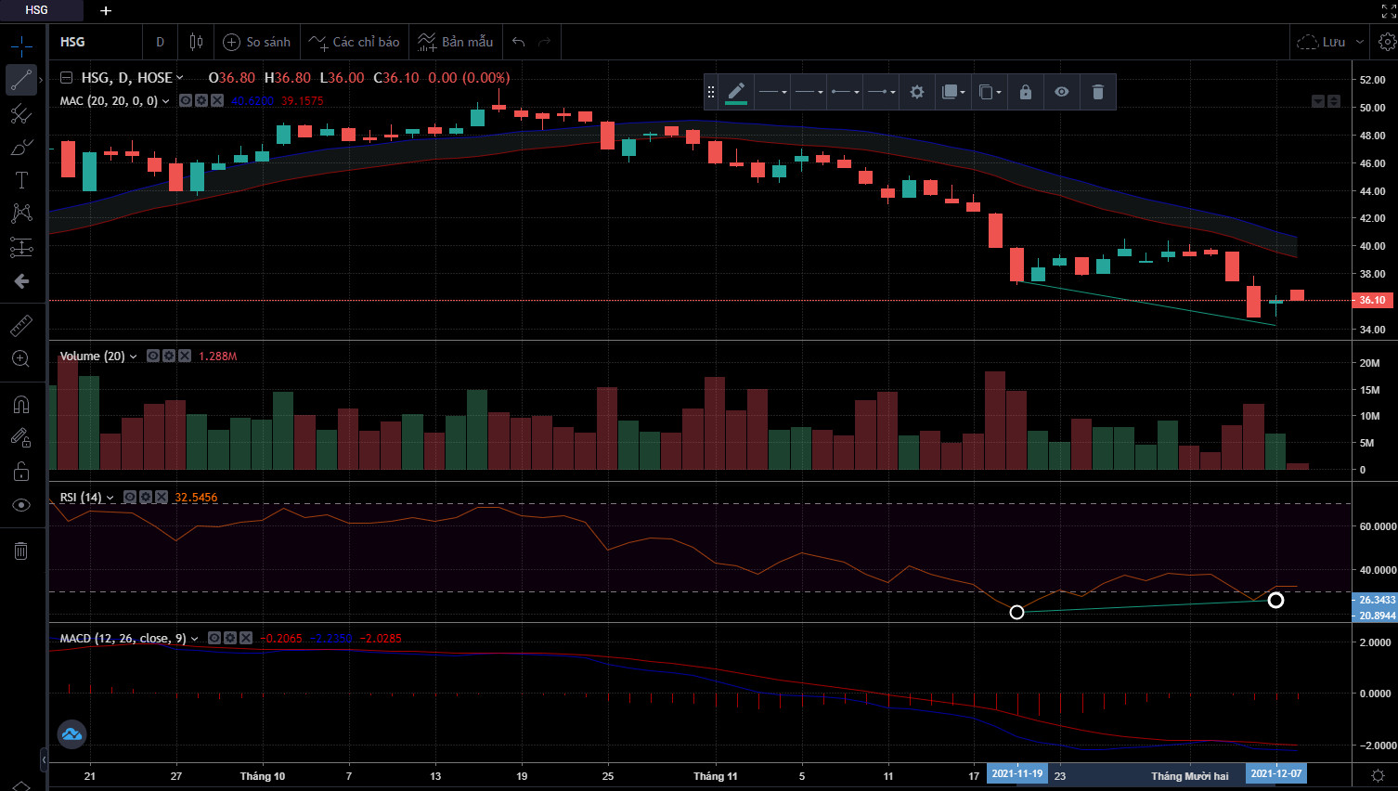Select the trend line drawing tool

click(21, 80)
